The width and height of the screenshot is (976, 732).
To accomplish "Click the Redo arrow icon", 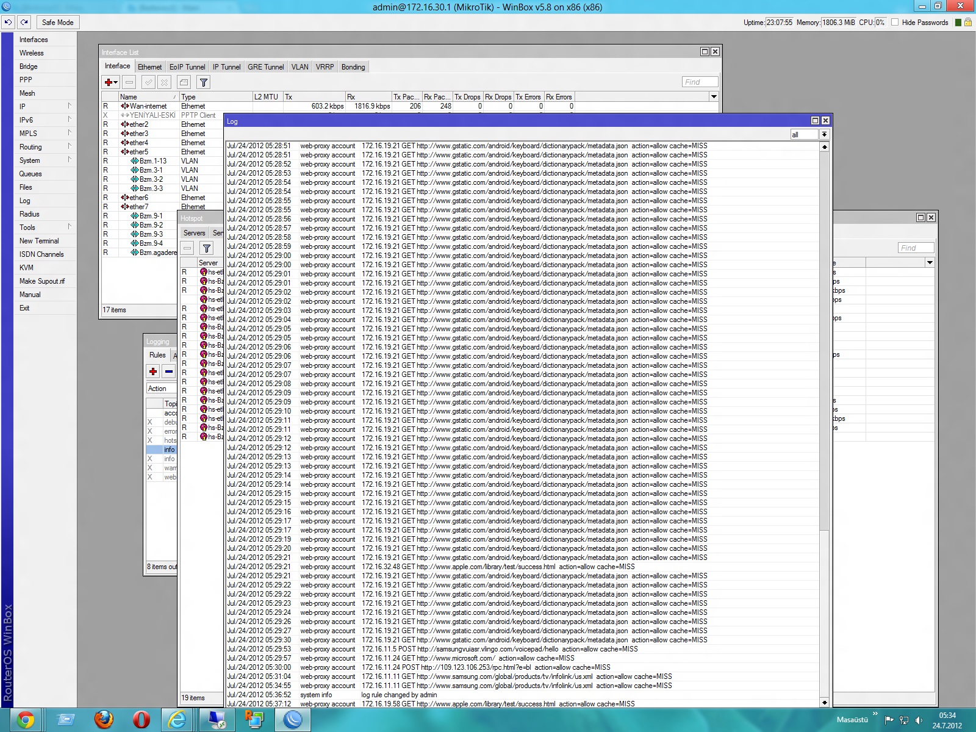I will (x=24, y=23).
